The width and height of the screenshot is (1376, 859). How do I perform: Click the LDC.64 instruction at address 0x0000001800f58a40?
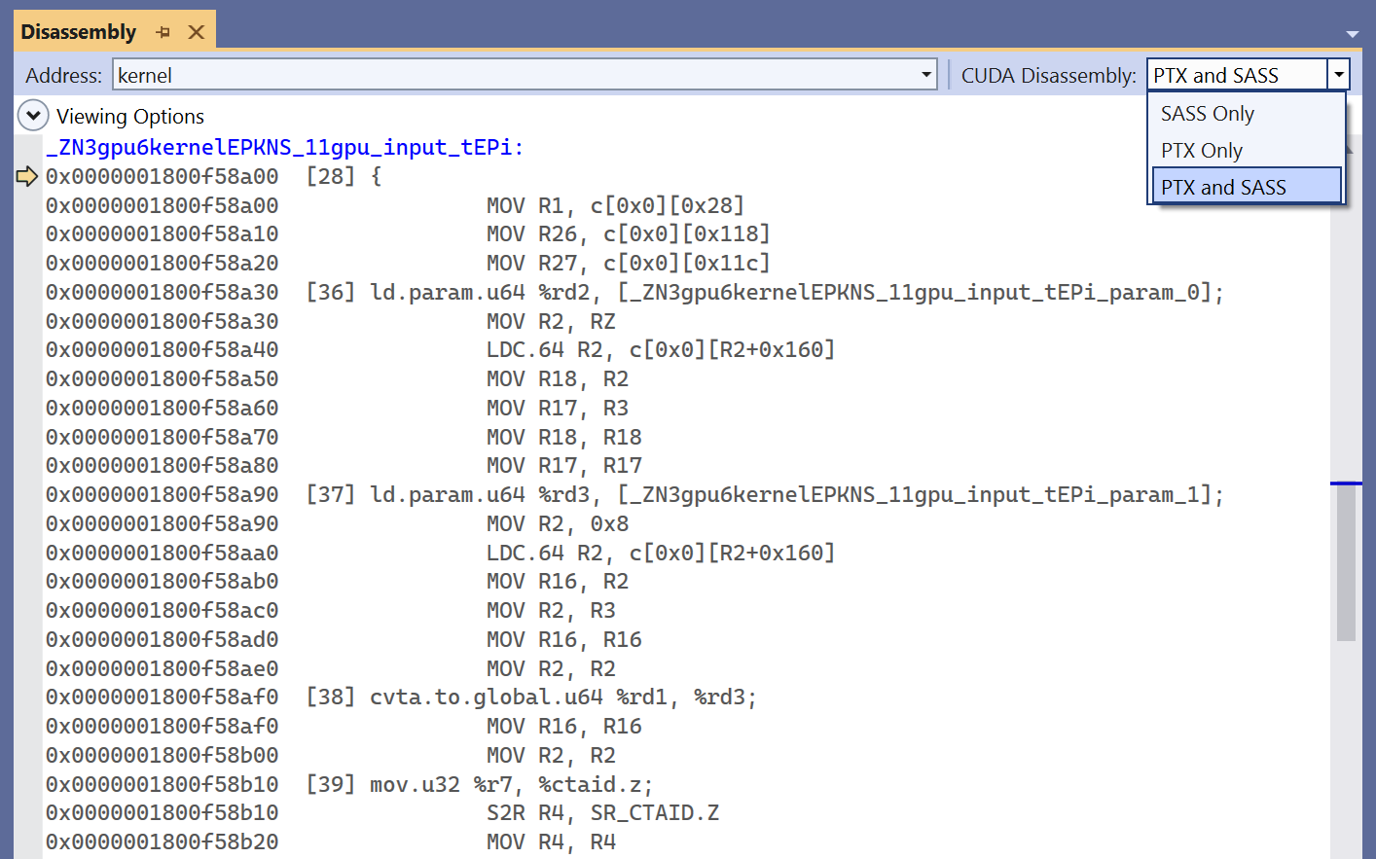click(x=661, y=349)
